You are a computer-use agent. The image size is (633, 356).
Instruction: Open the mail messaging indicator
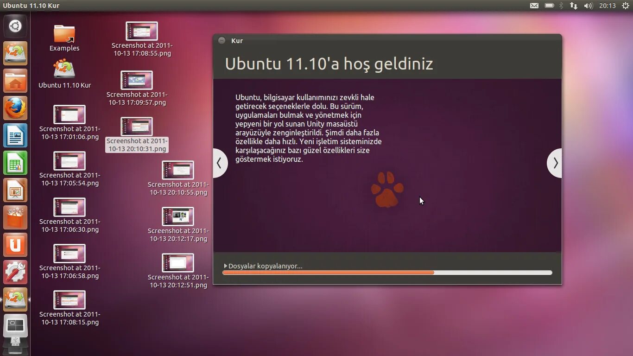pos(534,6)
